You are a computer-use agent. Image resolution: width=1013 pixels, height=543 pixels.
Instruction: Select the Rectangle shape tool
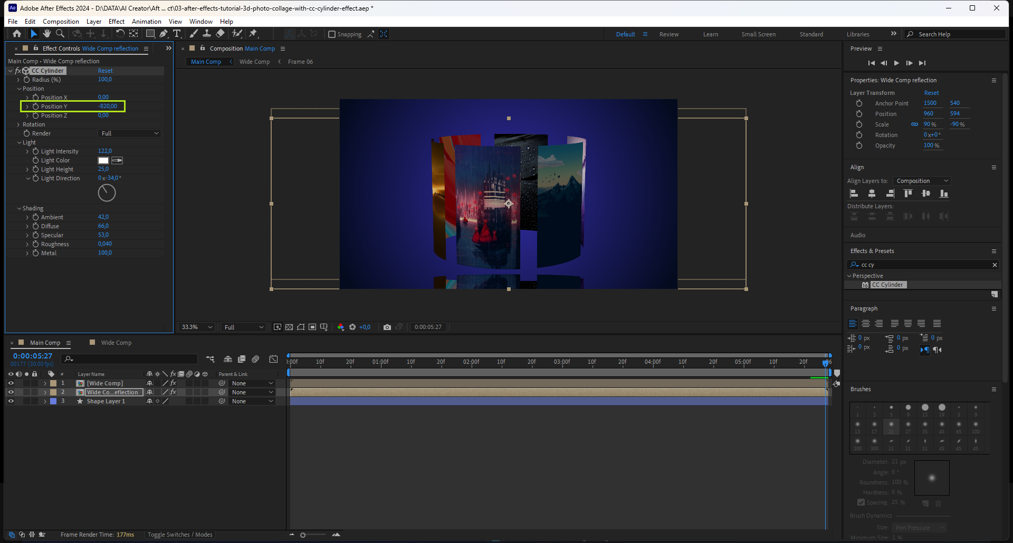click(150, 34)
